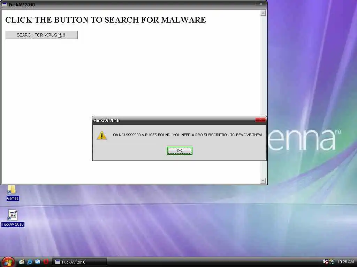
Task: Open the Windows Start menu
Action: (x=8, y=262)
